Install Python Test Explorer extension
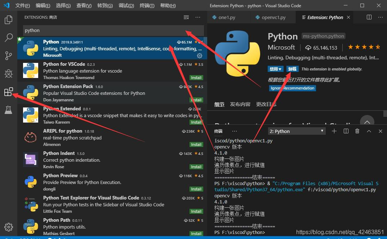Image resolution: width=387 pixels, height=239 pixels. [x=196, y=211]
